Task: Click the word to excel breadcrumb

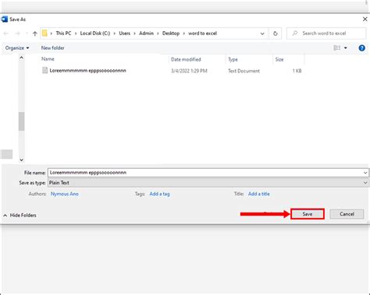Action: pyautogui.click(x=203, y=33)
